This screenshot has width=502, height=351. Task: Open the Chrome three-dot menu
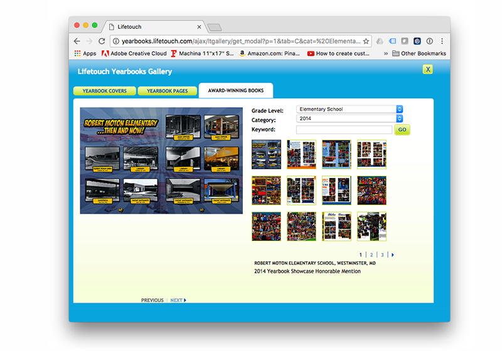tap(442, 41)
